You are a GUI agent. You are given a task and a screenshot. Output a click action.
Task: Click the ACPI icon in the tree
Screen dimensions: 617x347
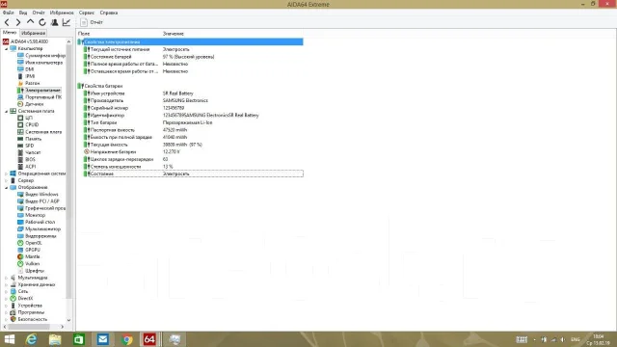20,167
